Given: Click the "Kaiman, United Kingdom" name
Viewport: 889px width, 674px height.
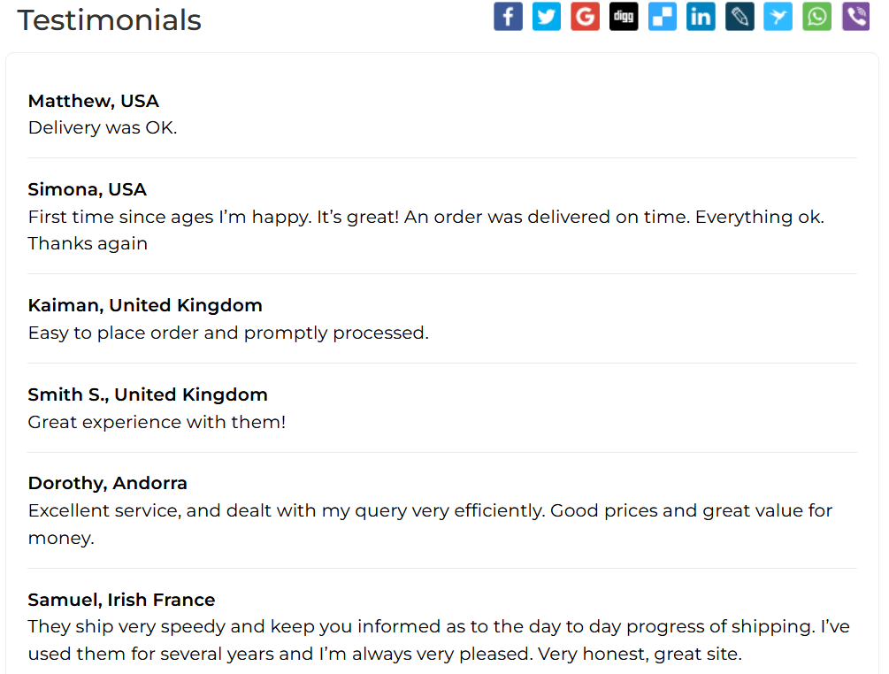Looking at the screenshot, I should coord(145,305).
